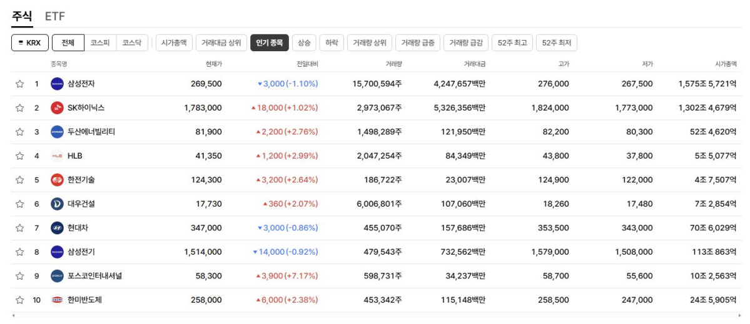Select the 코스피 market filter
Screen dimensions: 750x324
(x=101, y=42)
